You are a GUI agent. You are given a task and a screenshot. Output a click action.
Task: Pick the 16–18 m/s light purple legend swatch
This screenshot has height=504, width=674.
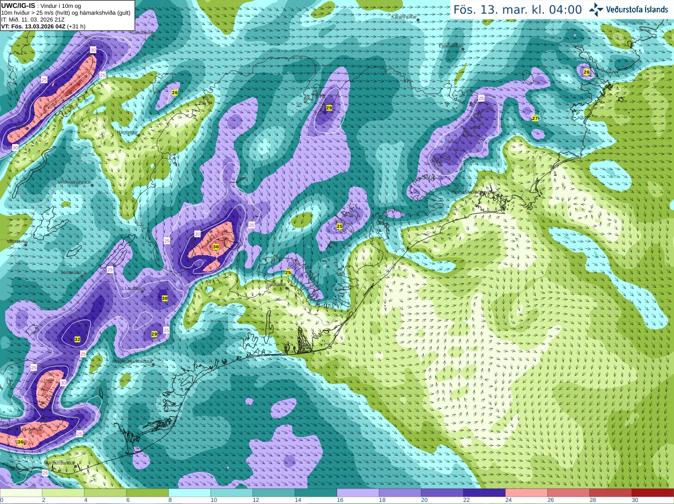tap(358, 493)
